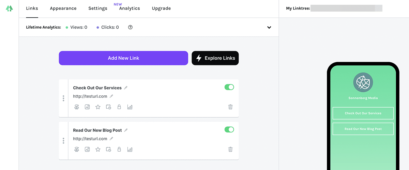Click the Explore Links button
The image size is (409, 170).
pos(215,58)
